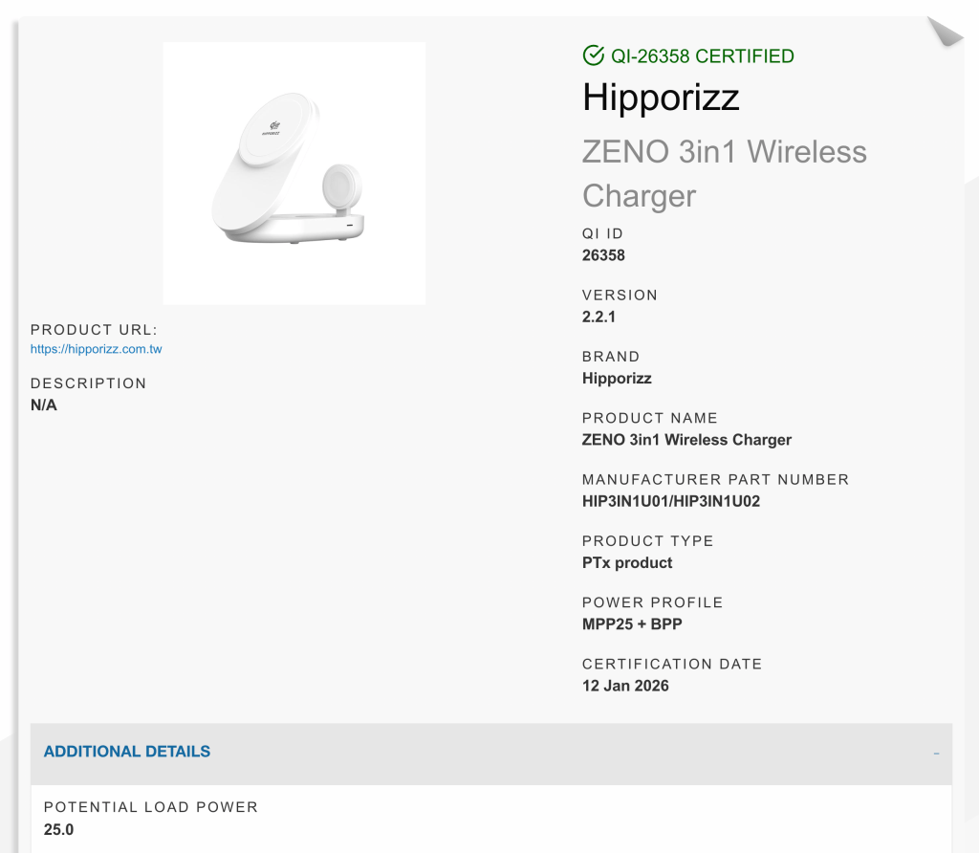The width and height of the screenshot is (979, 853).
Task: Click the bold product name value
Action: click(x=686, y=440)
